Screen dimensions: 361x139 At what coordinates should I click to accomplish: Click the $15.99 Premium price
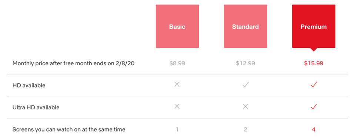[314, 63]
